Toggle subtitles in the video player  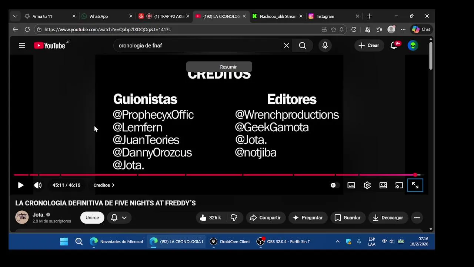click(351, 185)
